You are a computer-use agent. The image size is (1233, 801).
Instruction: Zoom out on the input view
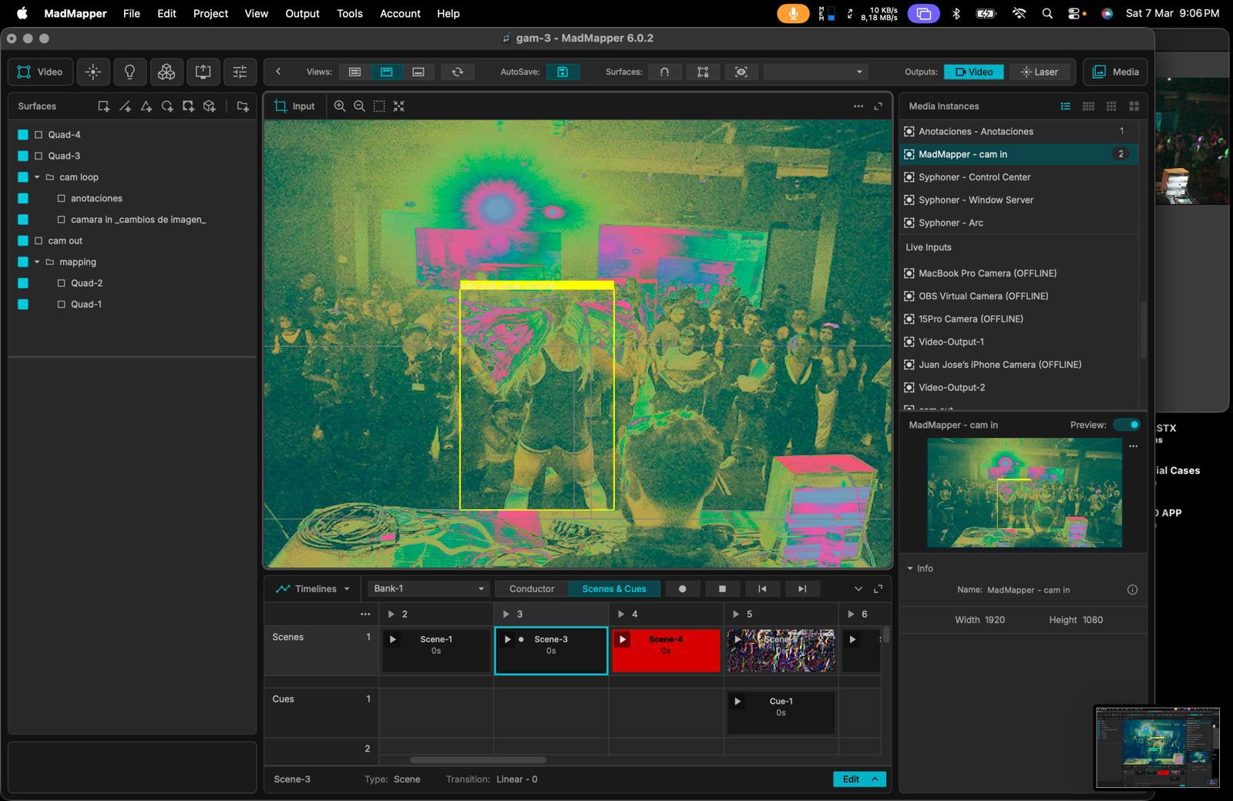click(359, 106)
